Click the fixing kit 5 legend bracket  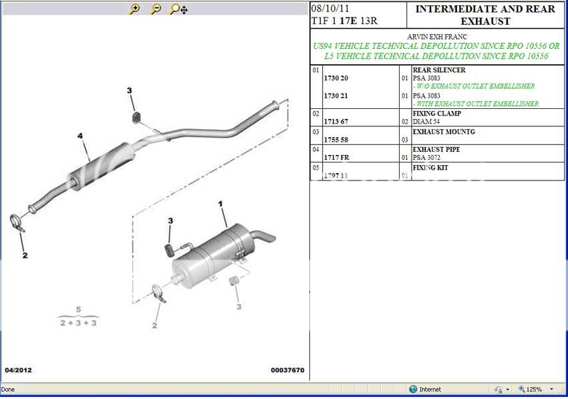pos(78,315)
